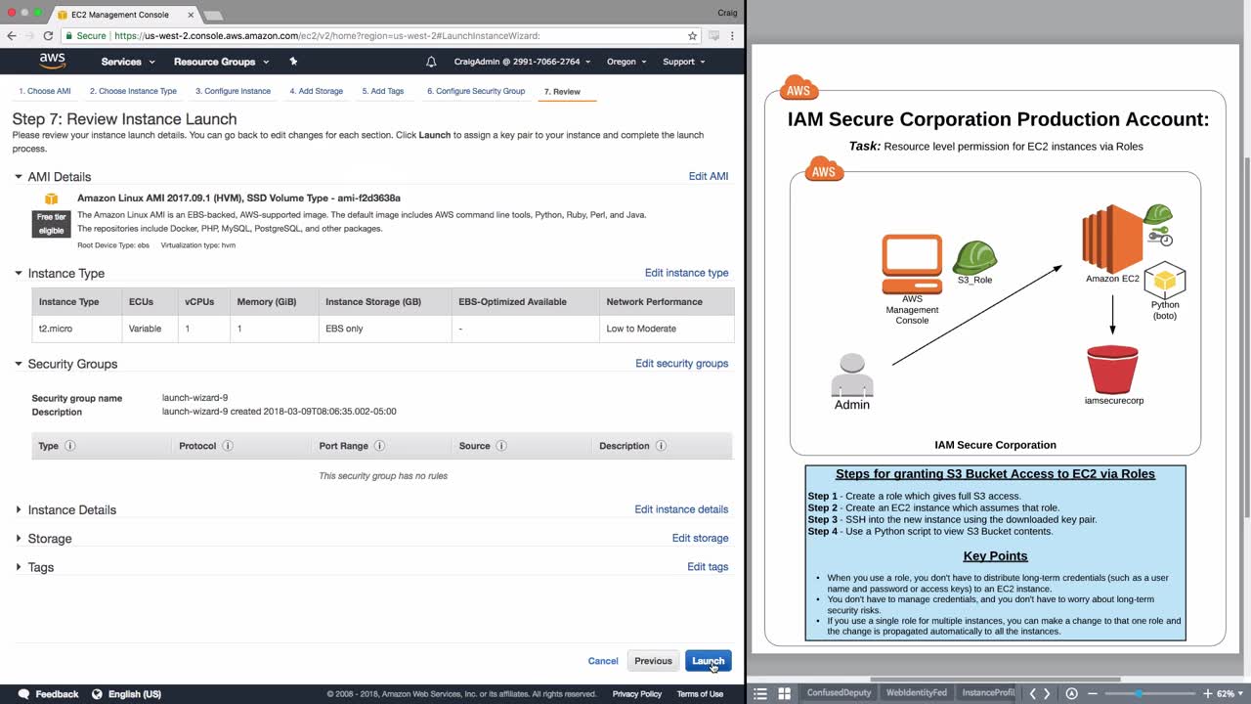Cancel the instance launch wizard

[603, 661]
